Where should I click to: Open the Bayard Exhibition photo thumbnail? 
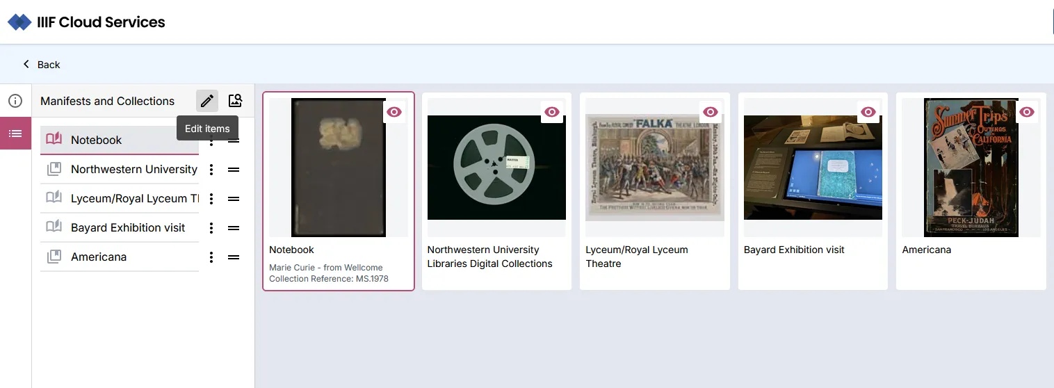pos(813,168)
